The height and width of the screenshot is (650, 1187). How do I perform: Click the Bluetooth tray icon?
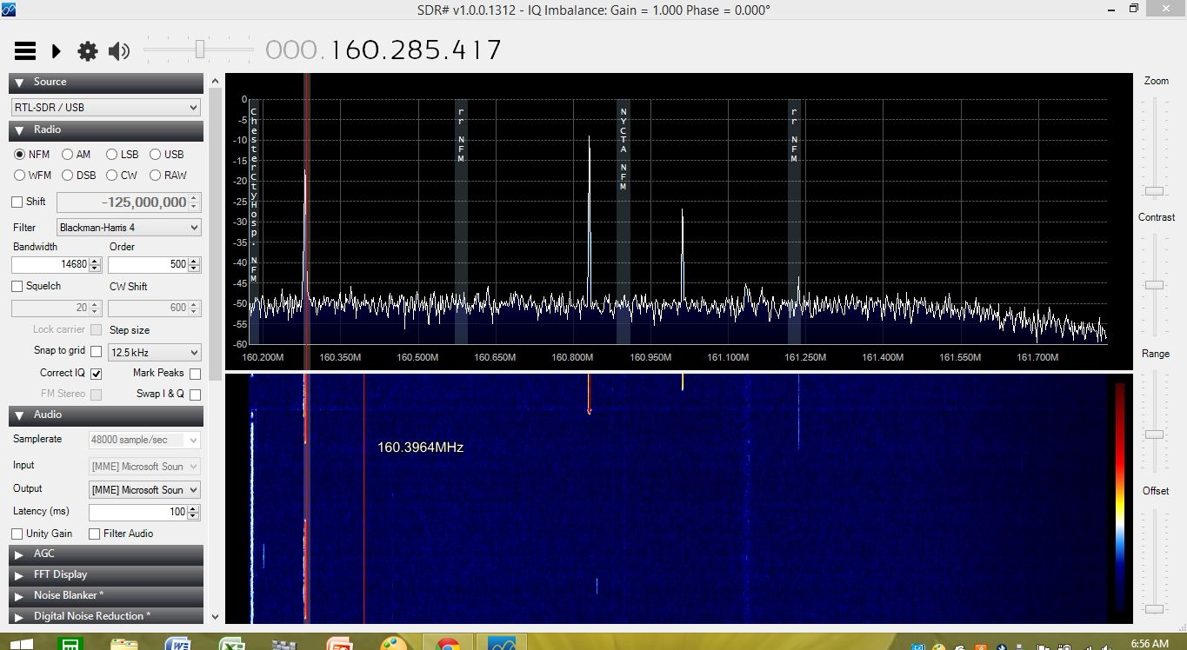coord(1001,647)
